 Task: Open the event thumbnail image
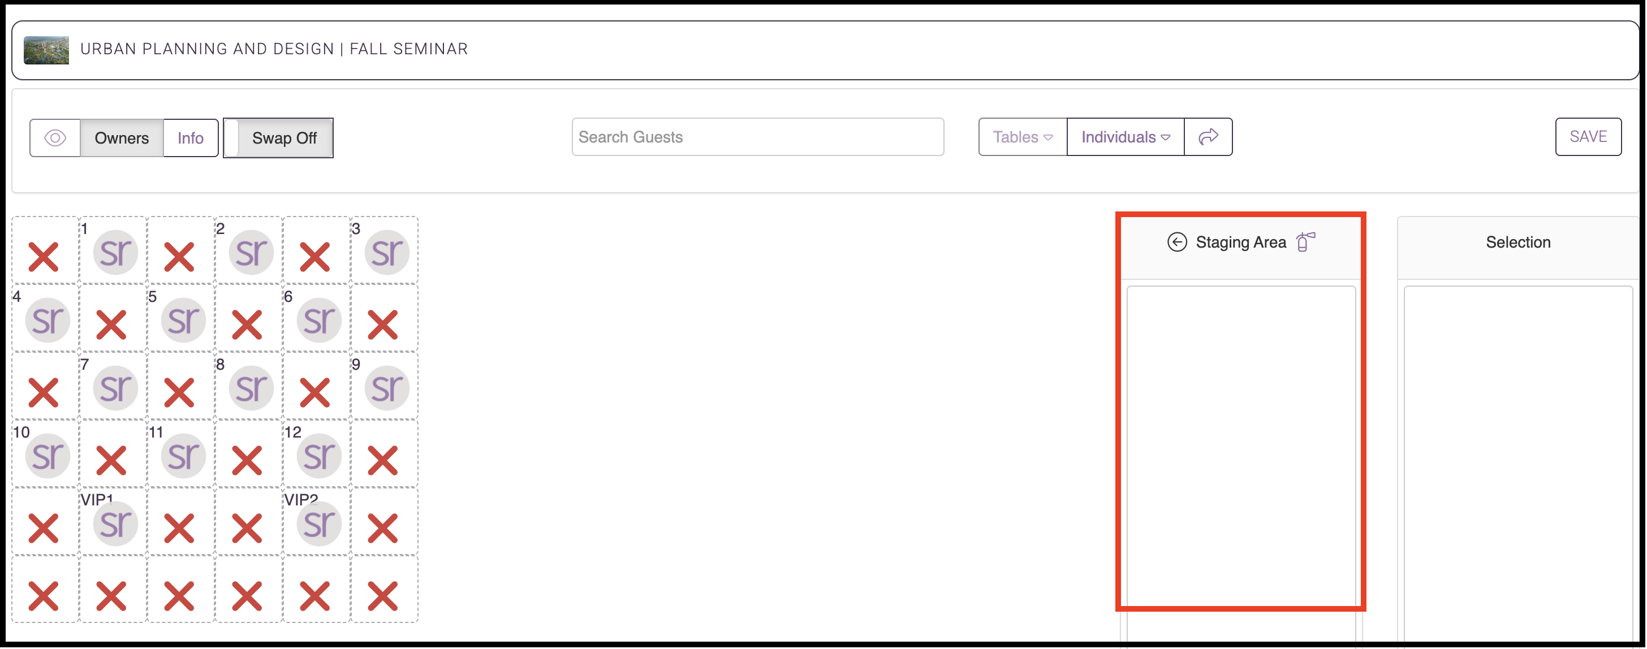pos(46,50)
